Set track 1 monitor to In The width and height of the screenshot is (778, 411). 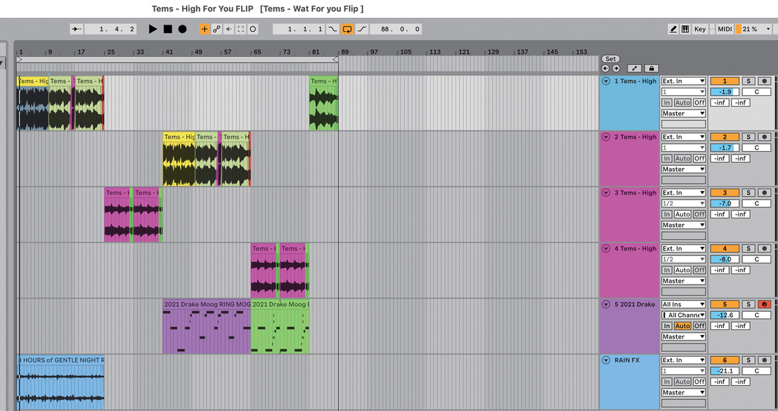tap(666, 102)
